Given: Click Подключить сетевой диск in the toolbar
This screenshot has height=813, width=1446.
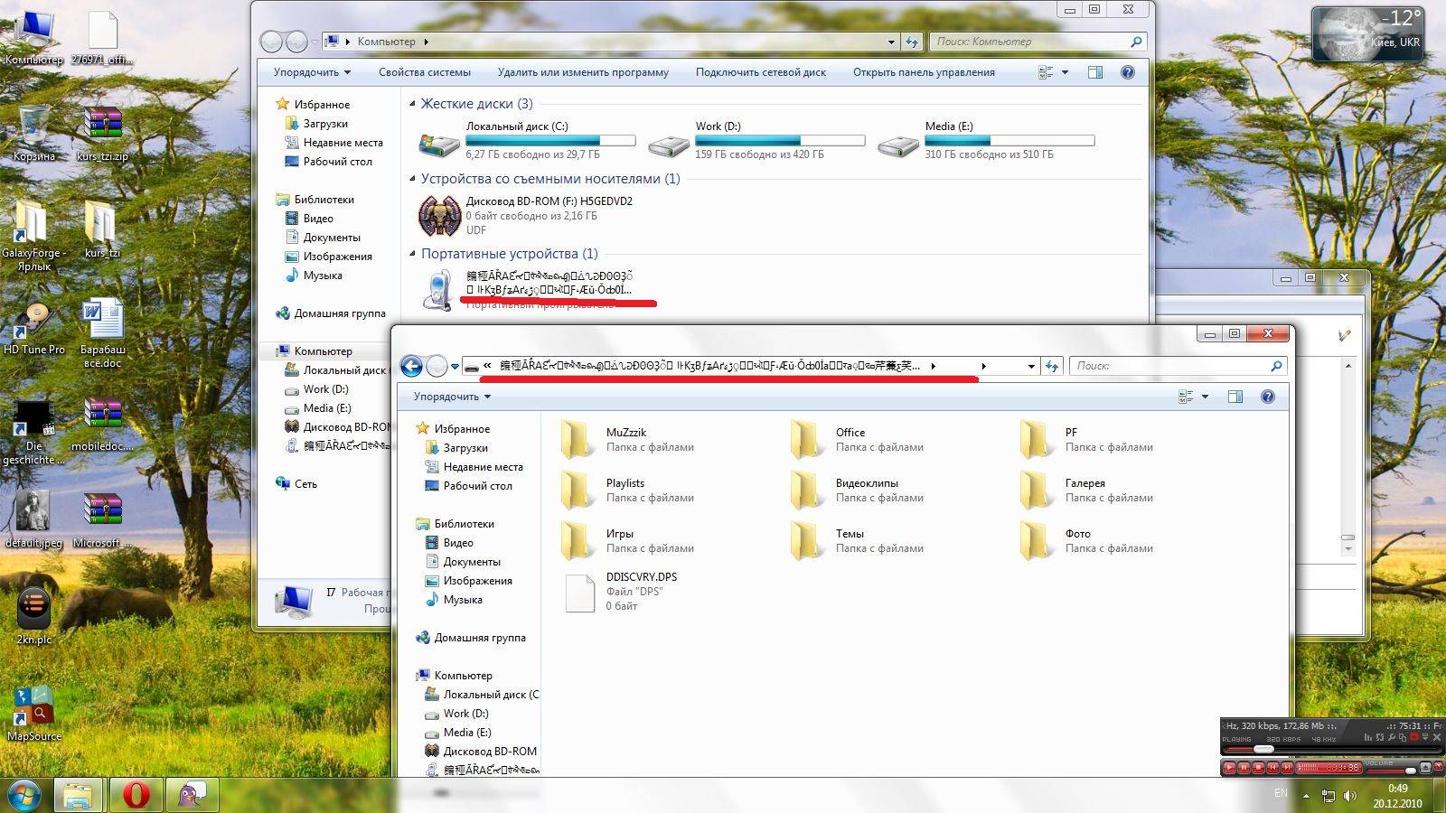Looking at the screenshot, I should coord(760,72).
